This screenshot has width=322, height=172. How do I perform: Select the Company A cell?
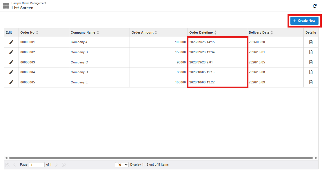99,42
